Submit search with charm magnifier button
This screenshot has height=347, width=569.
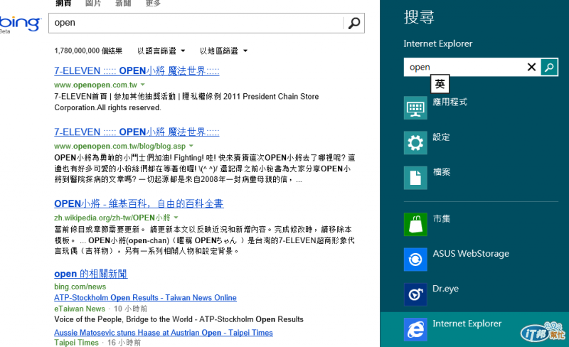(549, 67)
